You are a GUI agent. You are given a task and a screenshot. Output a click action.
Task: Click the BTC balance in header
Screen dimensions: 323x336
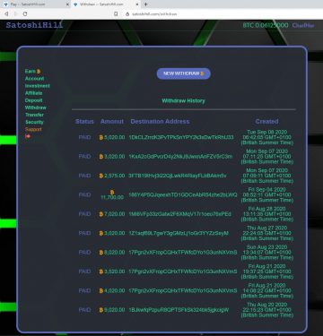click(266, 25)
